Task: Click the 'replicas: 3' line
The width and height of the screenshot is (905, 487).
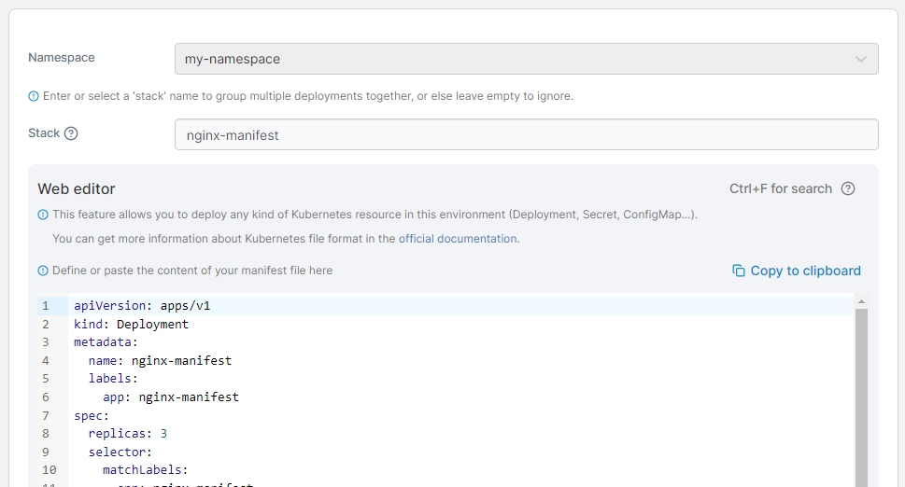Action: [128, 433]
